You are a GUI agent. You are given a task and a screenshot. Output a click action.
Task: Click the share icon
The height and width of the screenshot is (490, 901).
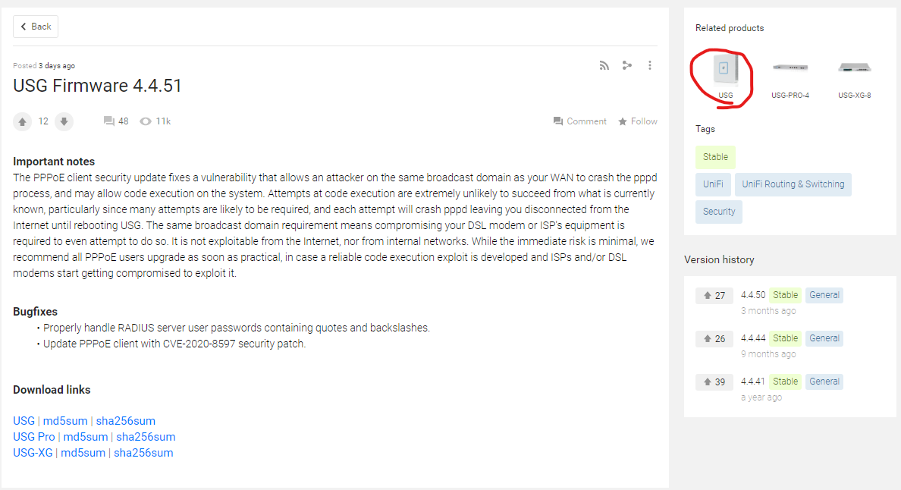click(x=627, y=66)
